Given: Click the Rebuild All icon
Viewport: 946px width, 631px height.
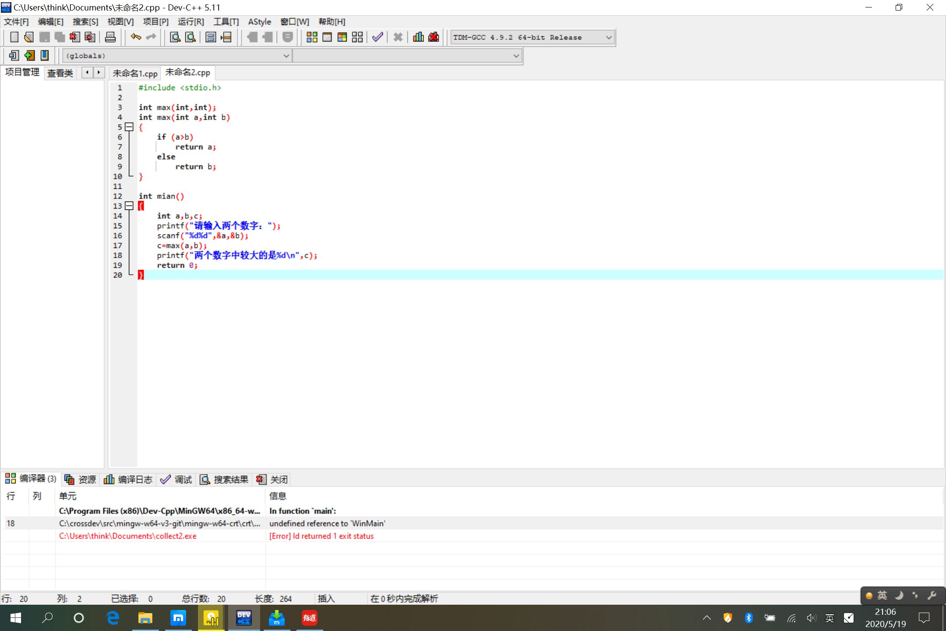Looking at the screenshot, I should [x=357, y=37].
